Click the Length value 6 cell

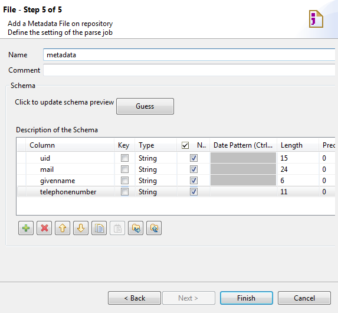[298, 181]
